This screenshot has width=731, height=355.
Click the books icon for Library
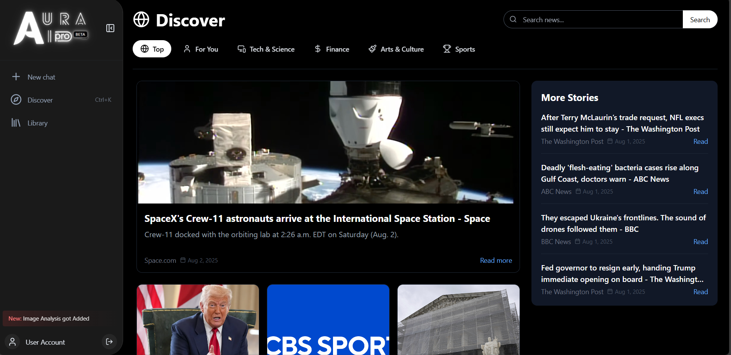16,123
